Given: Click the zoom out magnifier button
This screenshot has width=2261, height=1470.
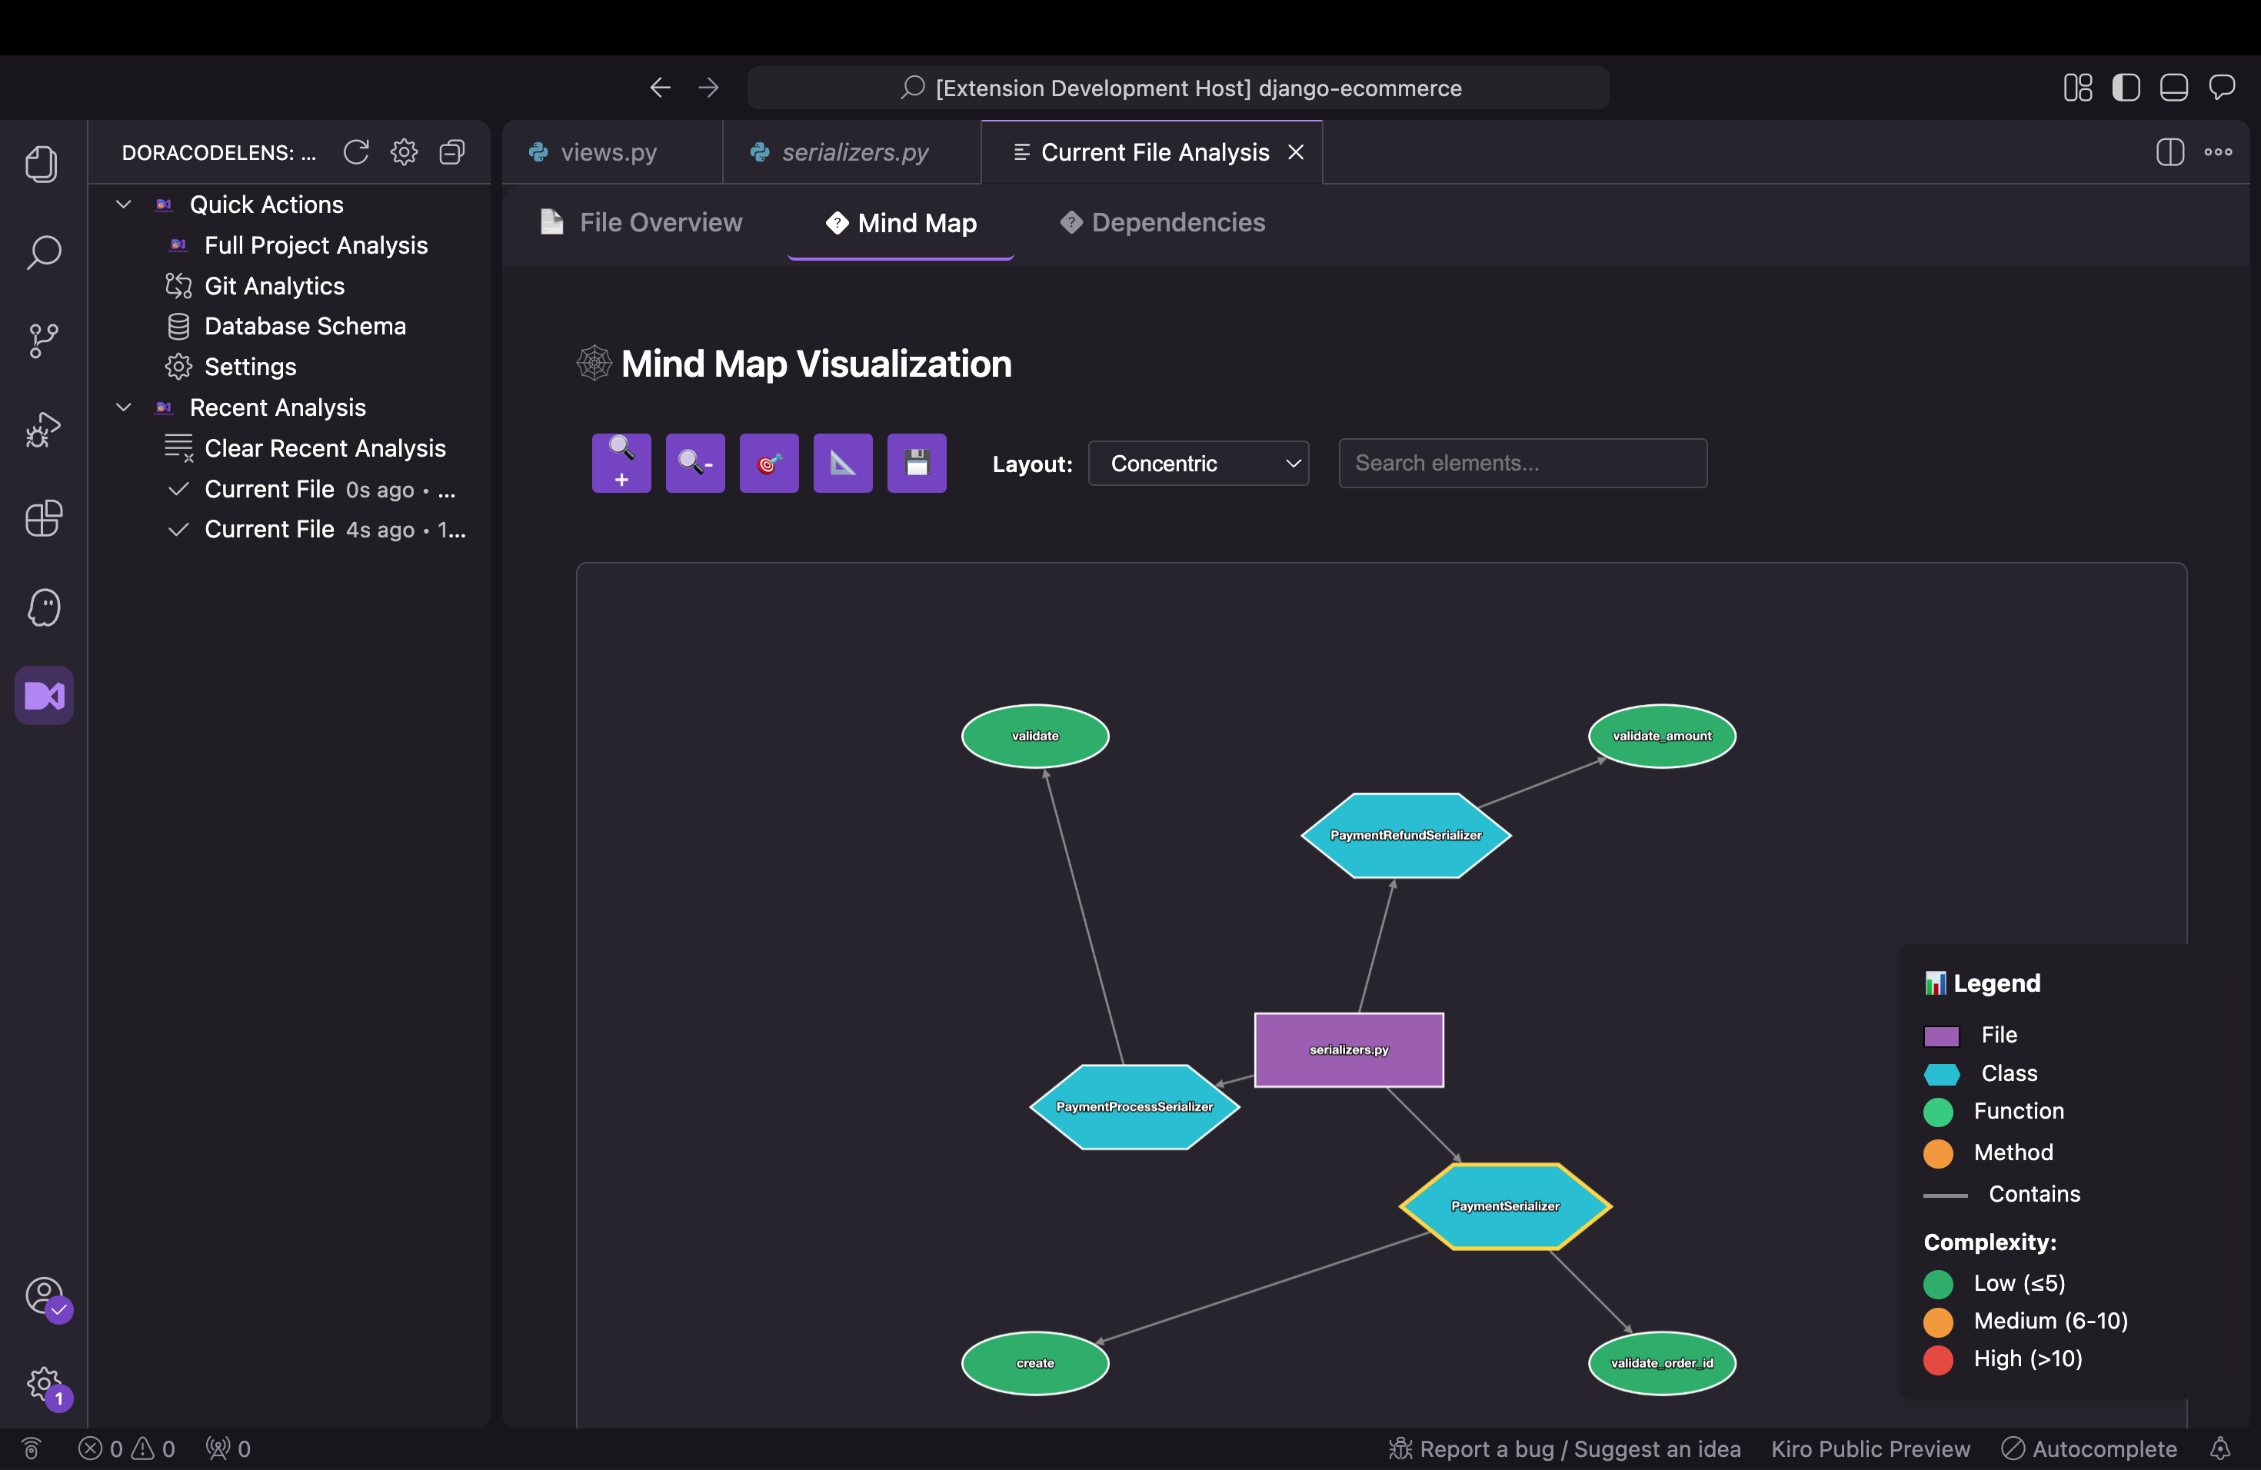Looking at the screenshot, I should click(x=695, y=464).
